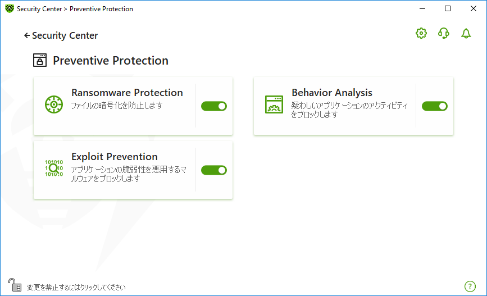Open support via the headset icon

tap(444, 33)
